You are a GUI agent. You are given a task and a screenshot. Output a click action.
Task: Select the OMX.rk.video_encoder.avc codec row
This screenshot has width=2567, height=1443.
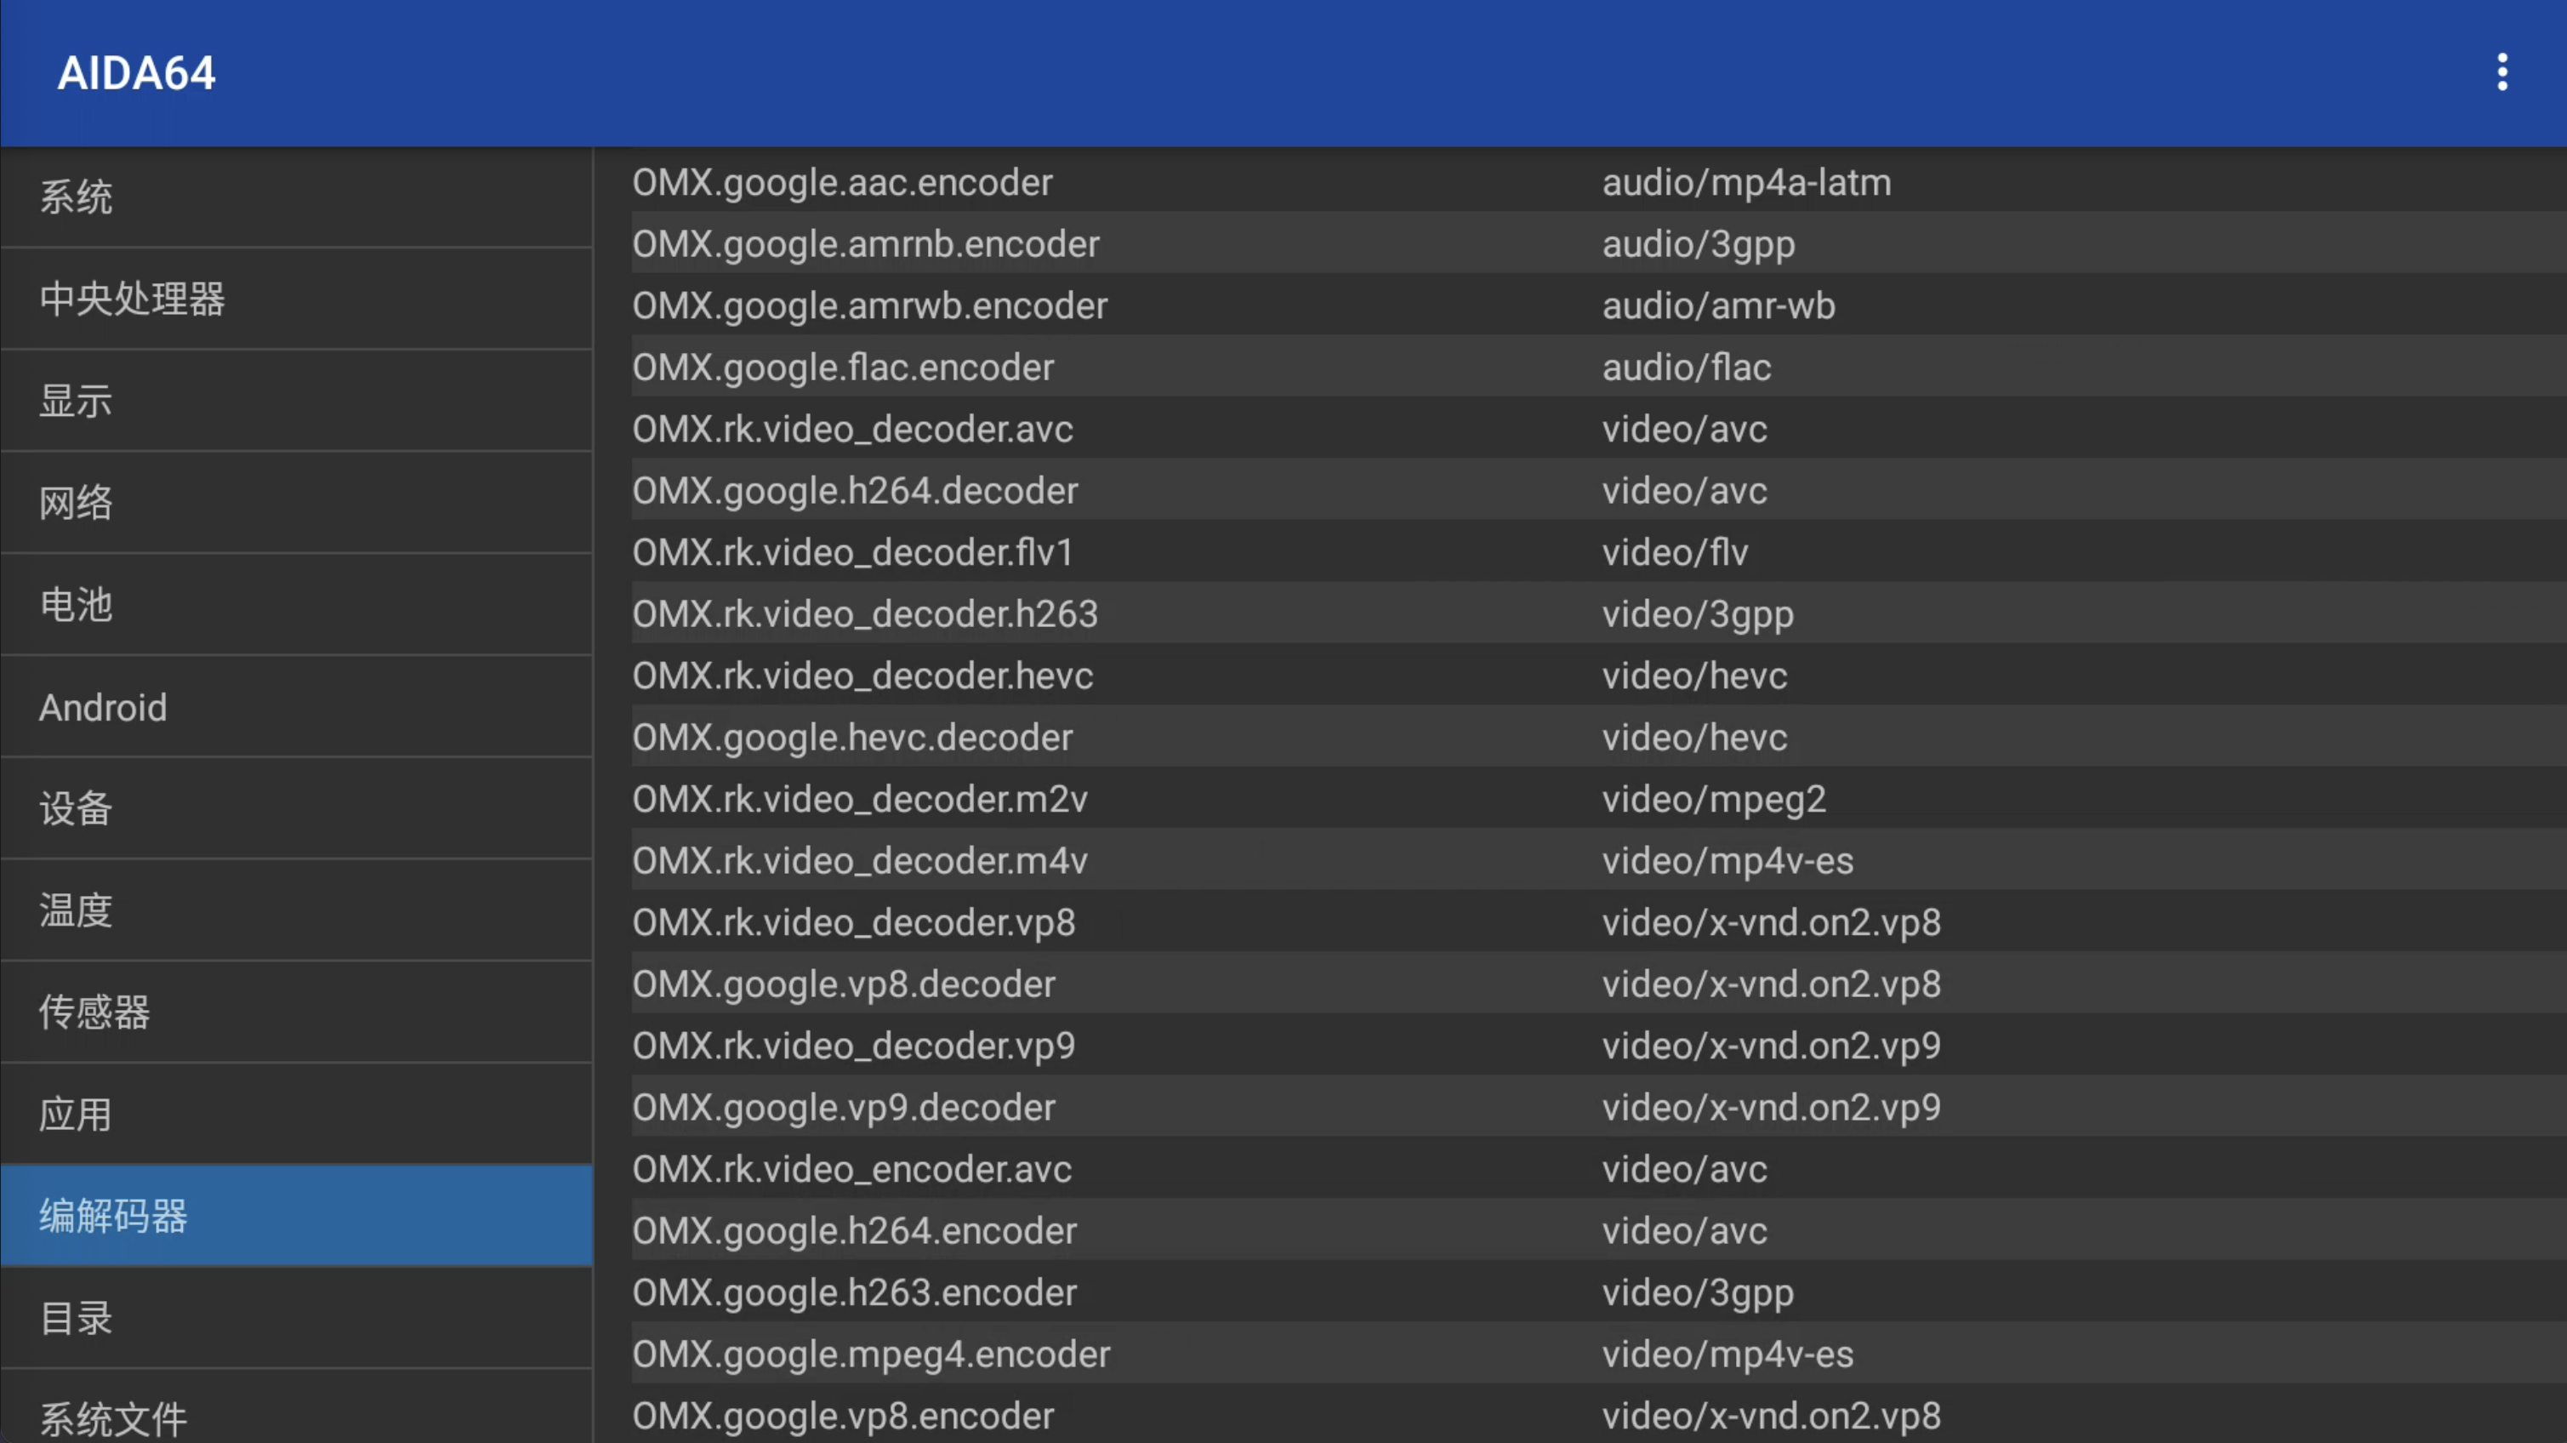pyautogui.click(x=852, y=1169)
